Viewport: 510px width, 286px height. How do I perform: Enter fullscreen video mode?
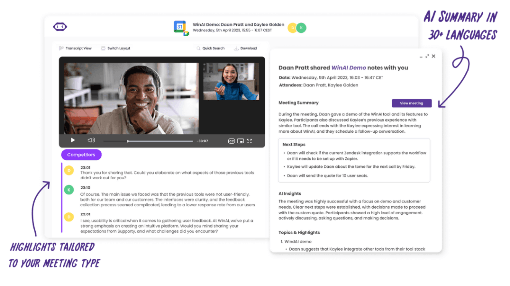pos(249,141)
